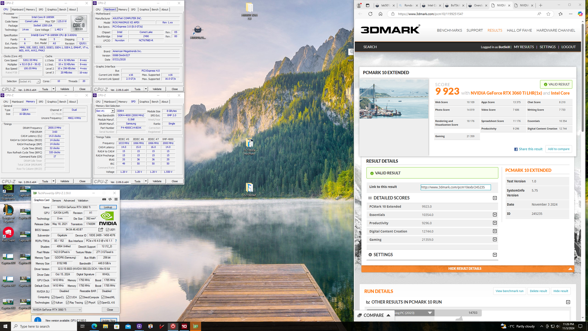Toggle the Ray Tracing checkbox in GPU-Z
Image resolution: width=588 pixels, height=331 pixels.
(68, 302)
